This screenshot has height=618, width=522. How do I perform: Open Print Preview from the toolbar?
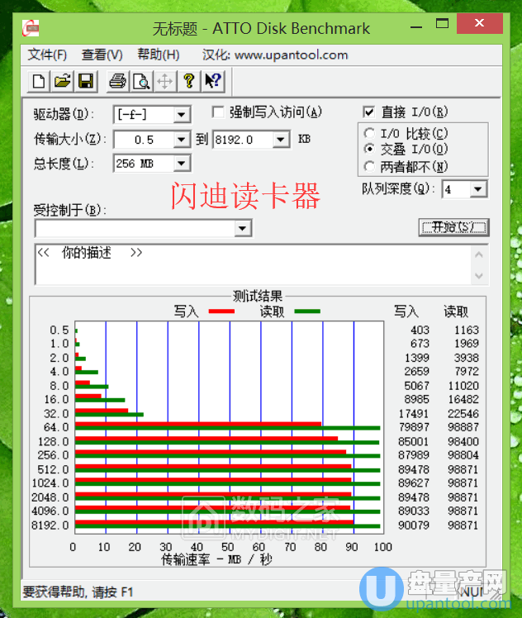pos(141,81)
